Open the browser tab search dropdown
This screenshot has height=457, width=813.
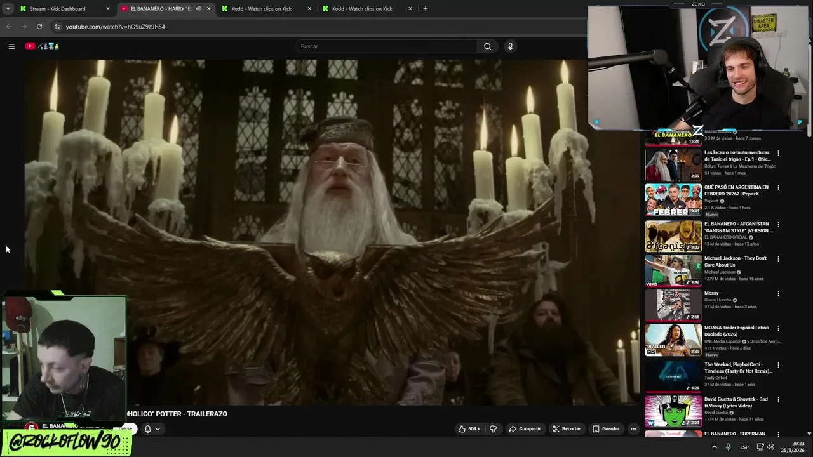click(8, 9)
